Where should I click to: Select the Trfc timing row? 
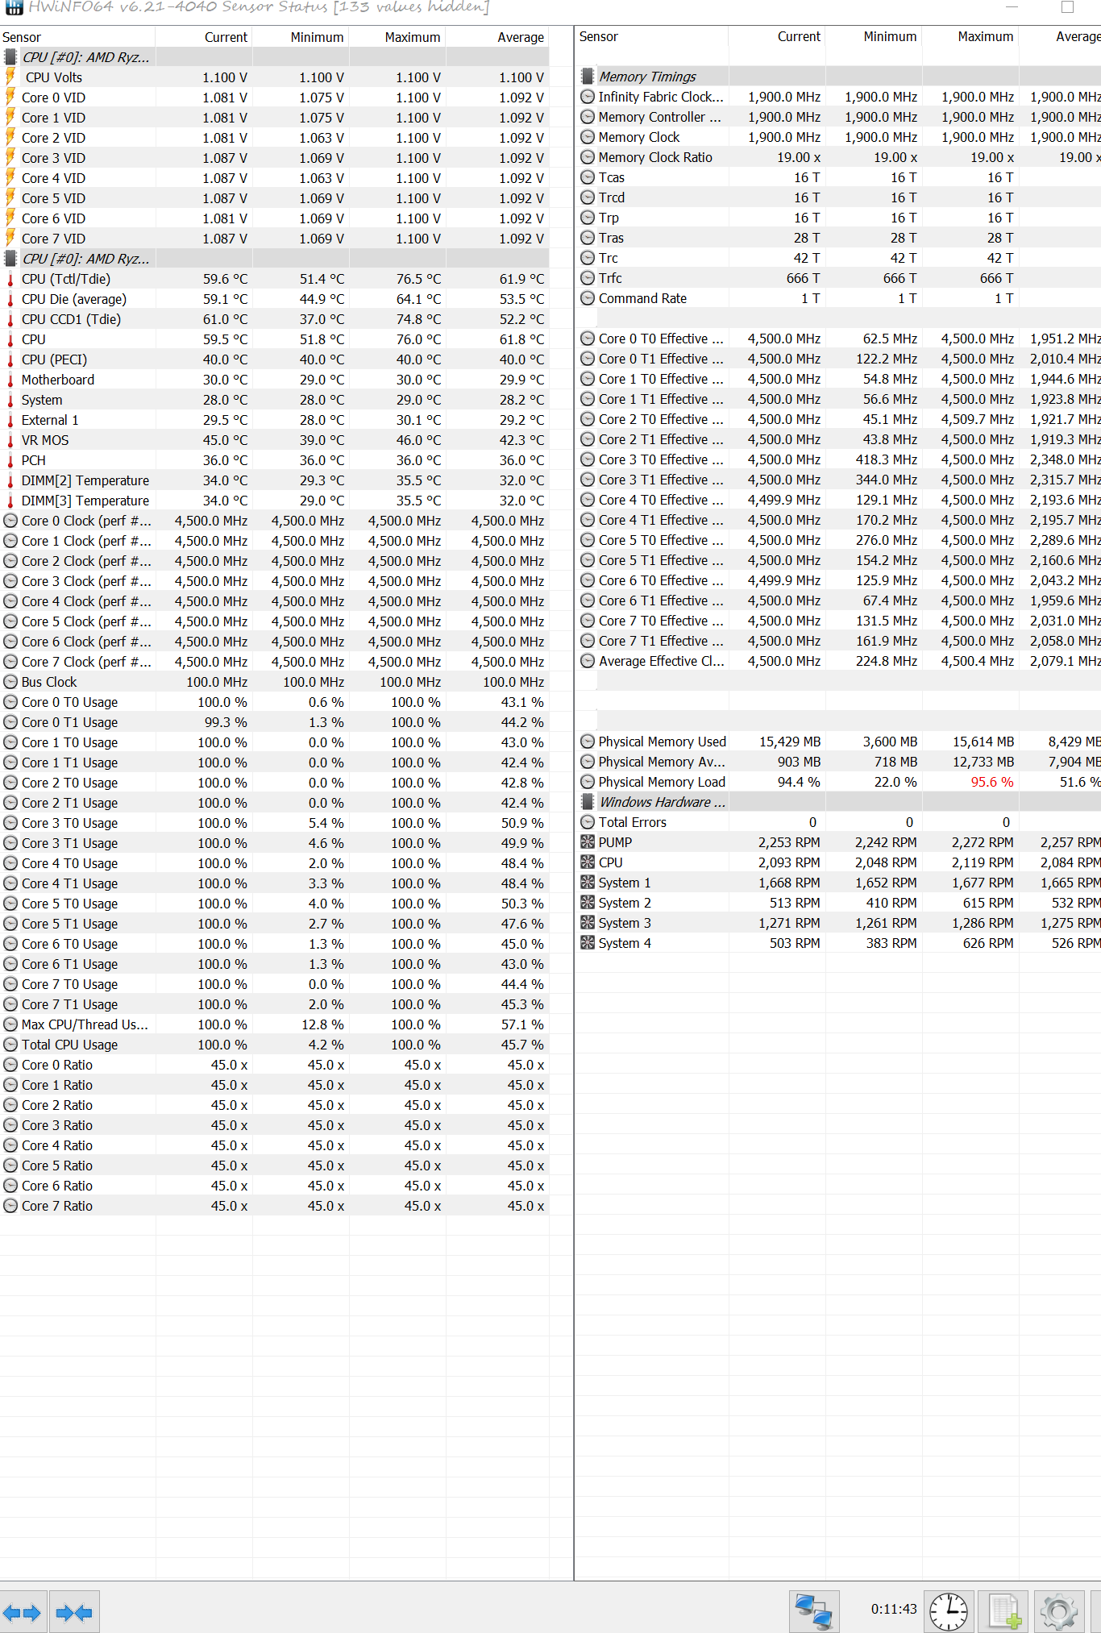click(838, 278)
